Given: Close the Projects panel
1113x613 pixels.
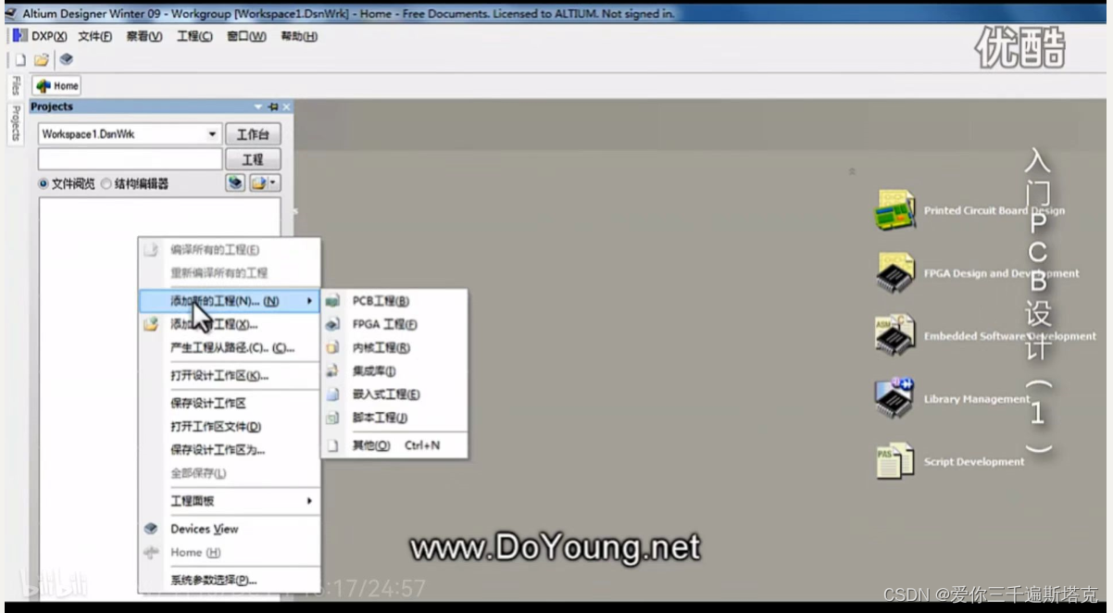Looking at the screenshot, I should click(x=286, y=106).
